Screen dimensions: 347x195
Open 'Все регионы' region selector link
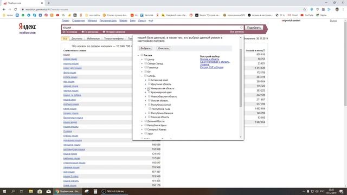pyautogui.click(x=237, y=32)
